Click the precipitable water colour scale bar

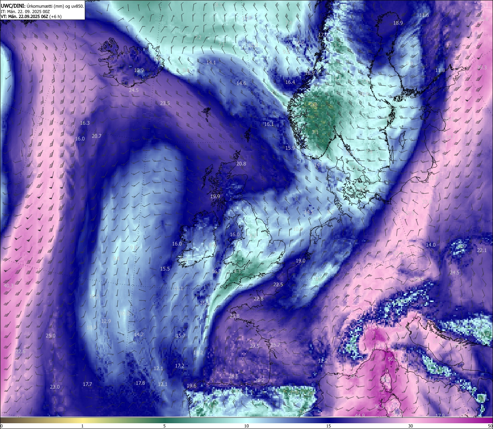click(246, 420)
